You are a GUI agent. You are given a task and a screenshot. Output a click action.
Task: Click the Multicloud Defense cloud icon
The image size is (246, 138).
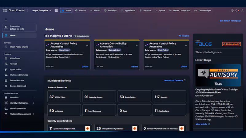pyautogui.click(x=6, y=75)
